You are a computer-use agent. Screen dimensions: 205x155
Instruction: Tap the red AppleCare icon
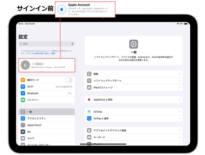(89, 100)
